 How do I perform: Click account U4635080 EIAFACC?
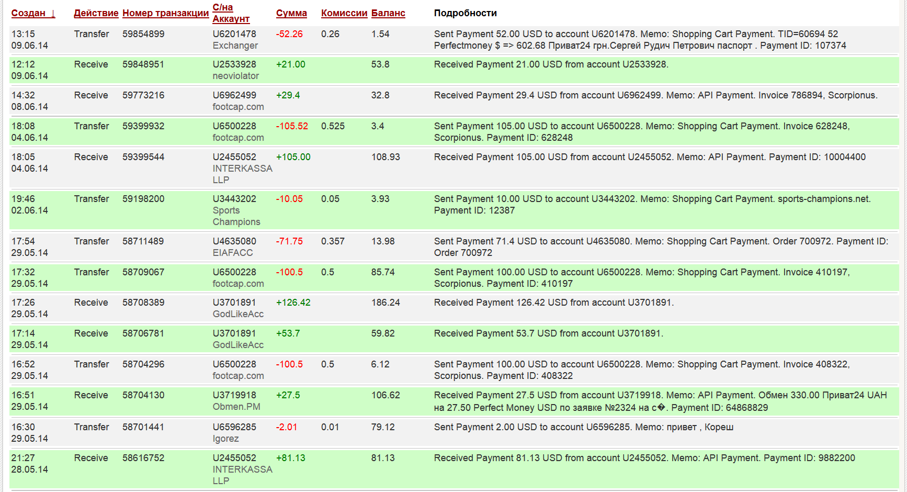tap(234, 247)
